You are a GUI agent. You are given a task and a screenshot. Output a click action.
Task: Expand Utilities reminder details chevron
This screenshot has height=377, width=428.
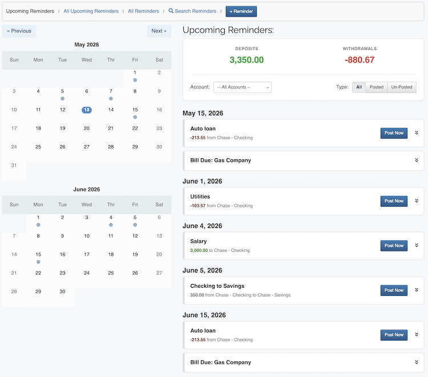417,201
